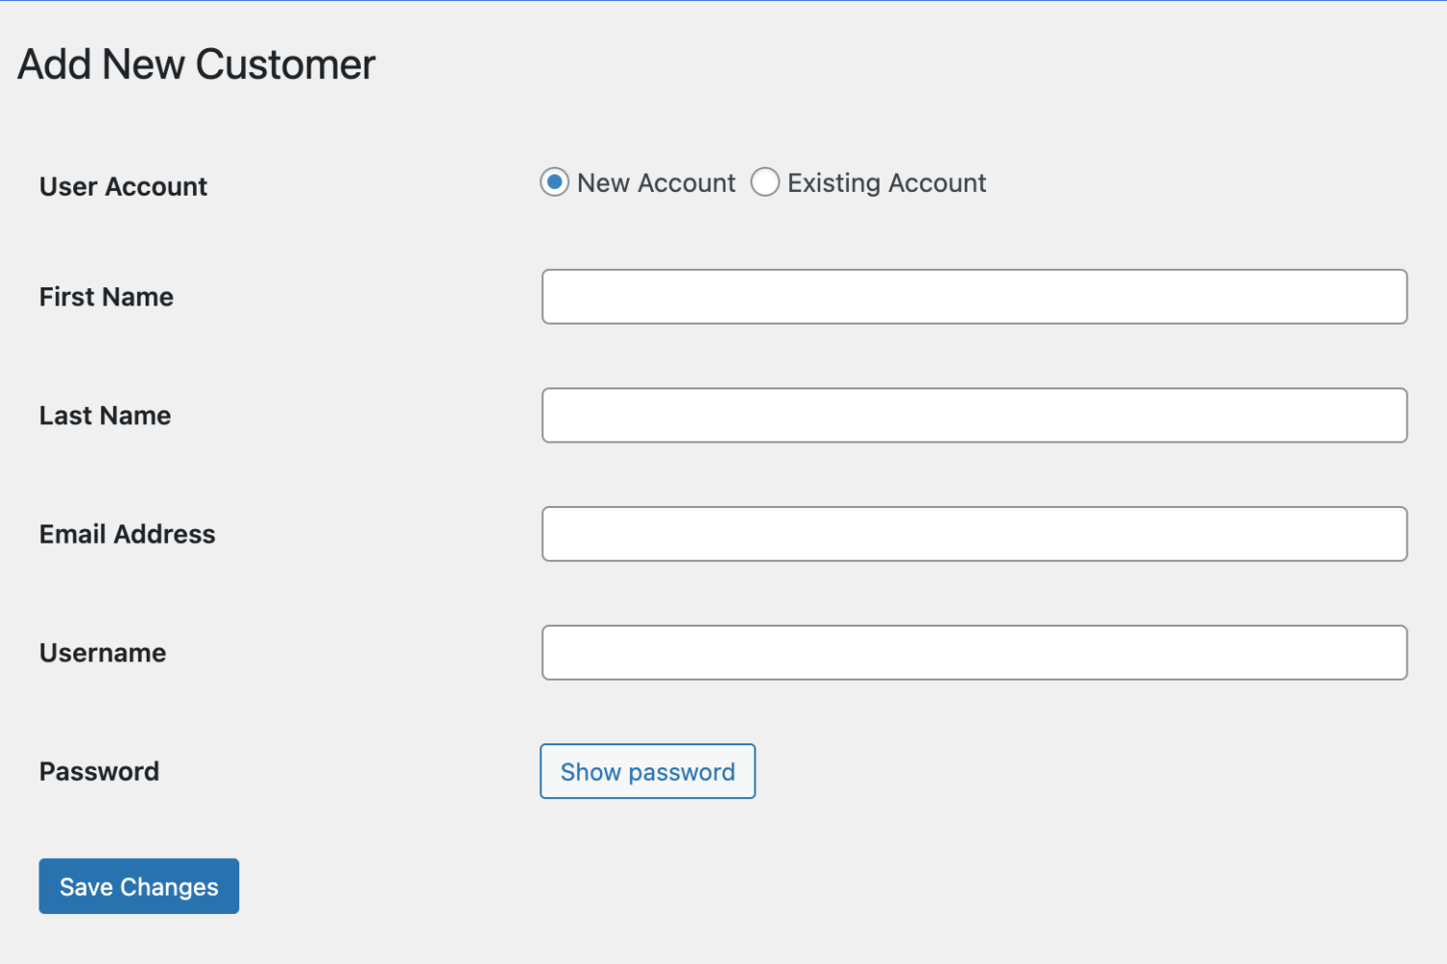Select the New Account radio button
Viewport: 1447px width, 964px height.
pyautogui.click(x=555, y=182)
